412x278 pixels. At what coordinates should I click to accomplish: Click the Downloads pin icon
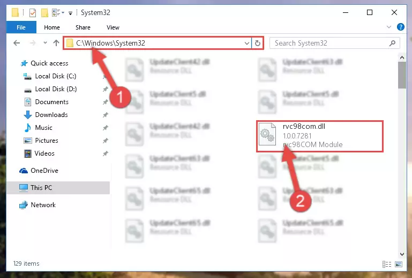pos(105,115)
